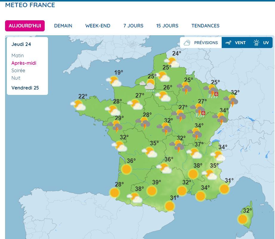This screenshot has height=239, width=275.
Task: Open the 15 JOURS tab
Action: (x=167, y=26)
